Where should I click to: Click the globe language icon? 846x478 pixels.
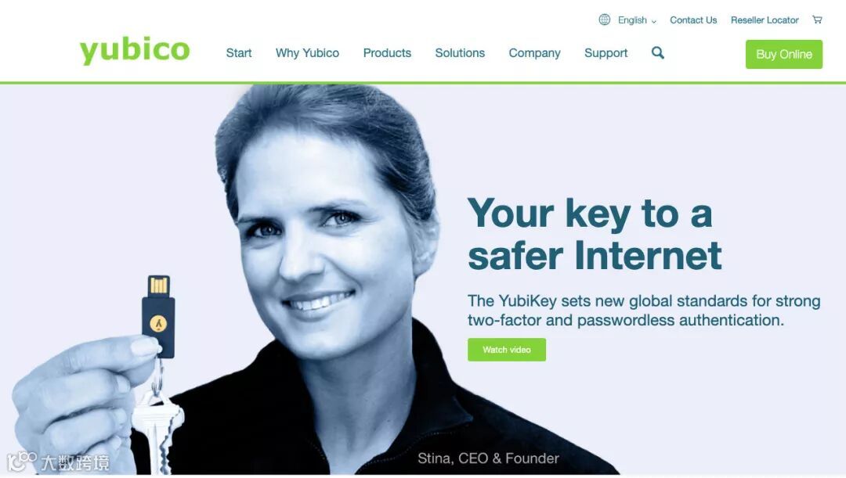(604, 20)
